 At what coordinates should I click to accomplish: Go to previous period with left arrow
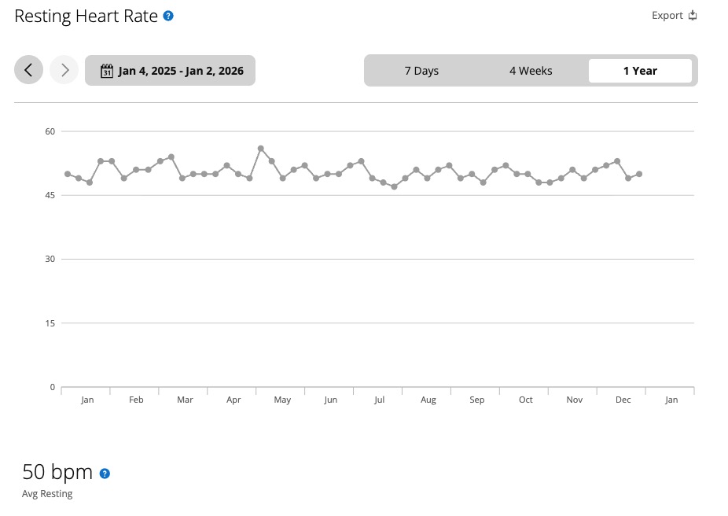click(28, 70)
